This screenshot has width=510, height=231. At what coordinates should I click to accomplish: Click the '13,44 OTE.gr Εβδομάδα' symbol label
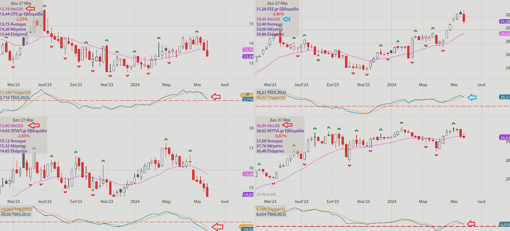[21, 14]
